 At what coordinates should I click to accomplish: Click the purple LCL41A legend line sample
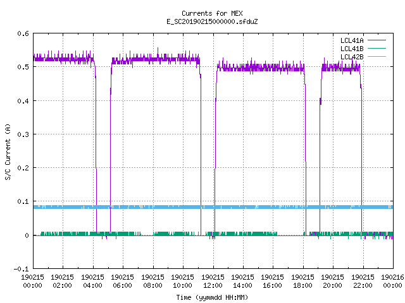[x=377, y=40]
